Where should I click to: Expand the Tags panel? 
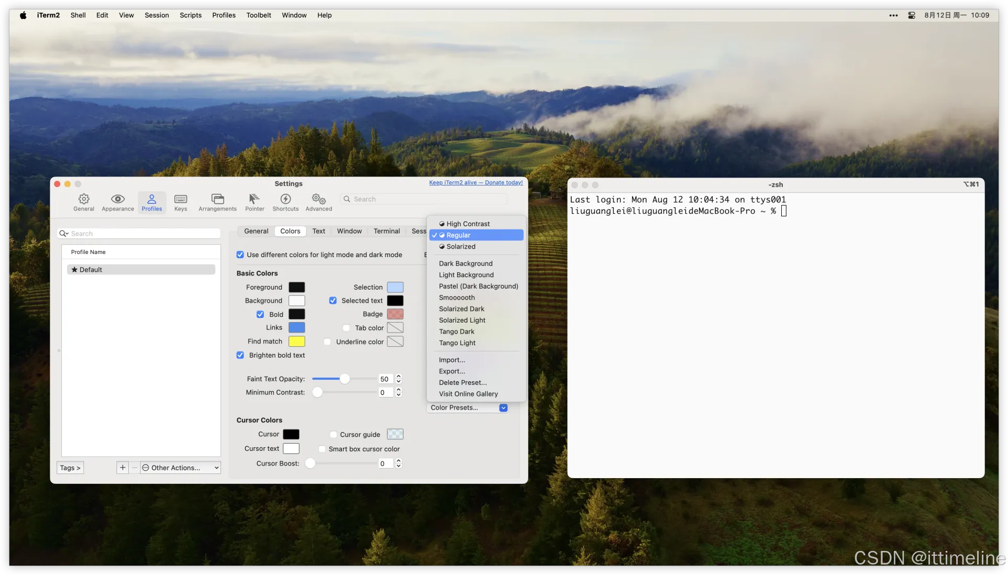coord(70,468)
